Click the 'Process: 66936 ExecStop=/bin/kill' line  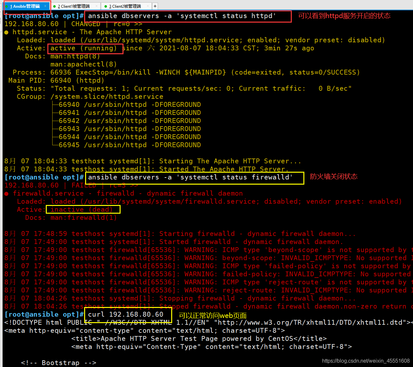pyautogui.click(x=186, y=72)
